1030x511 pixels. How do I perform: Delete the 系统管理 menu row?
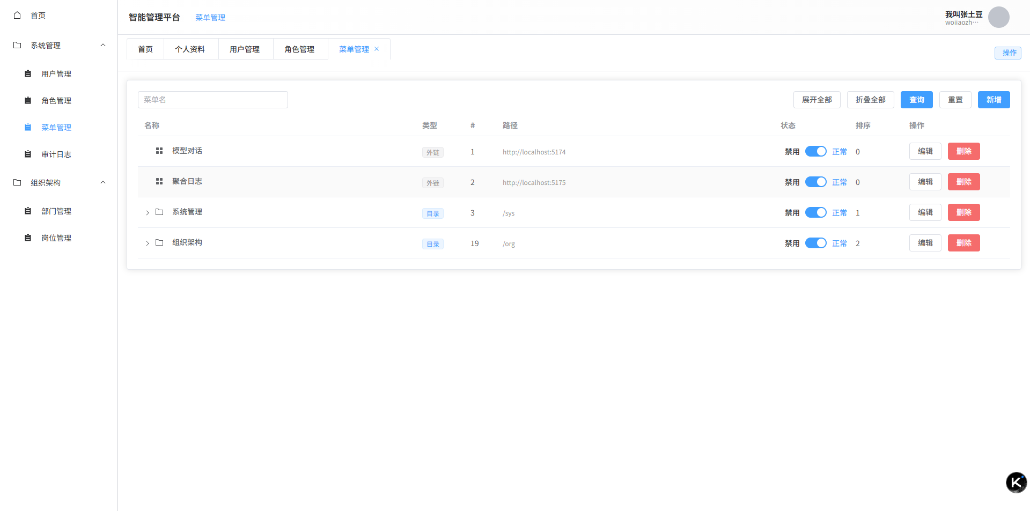[964, 212]
